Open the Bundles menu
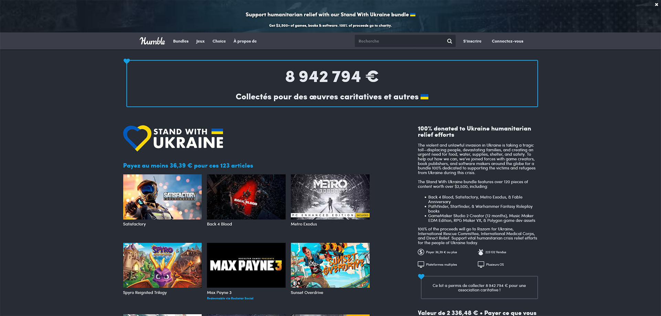This screenshot has height=316, width=661. coord(181,41)
